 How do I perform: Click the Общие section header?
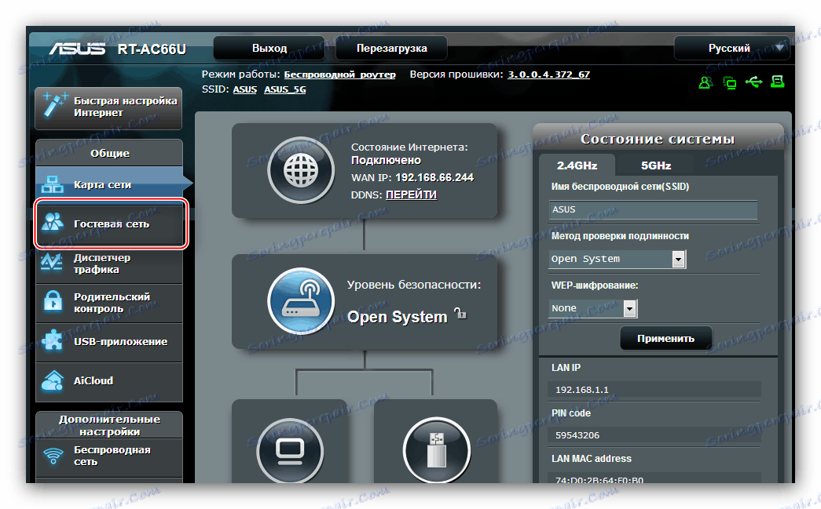109,153
